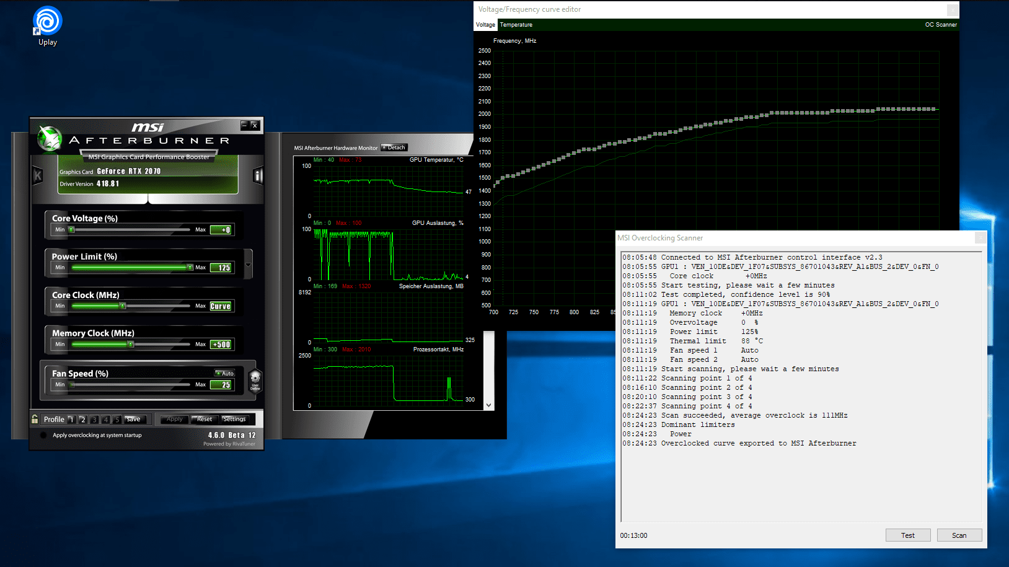Click the Memory Clock slider handle
The image size is (1009, 567).
pyautogui.click(x=130, y=344)
